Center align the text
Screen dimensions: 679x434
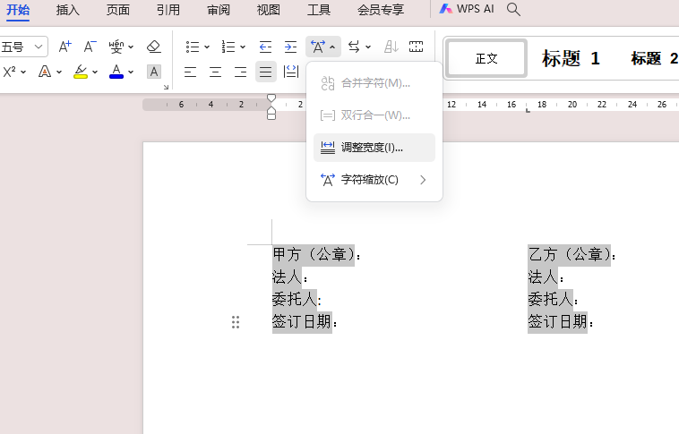pyautogui.click(x=215, y=72)
